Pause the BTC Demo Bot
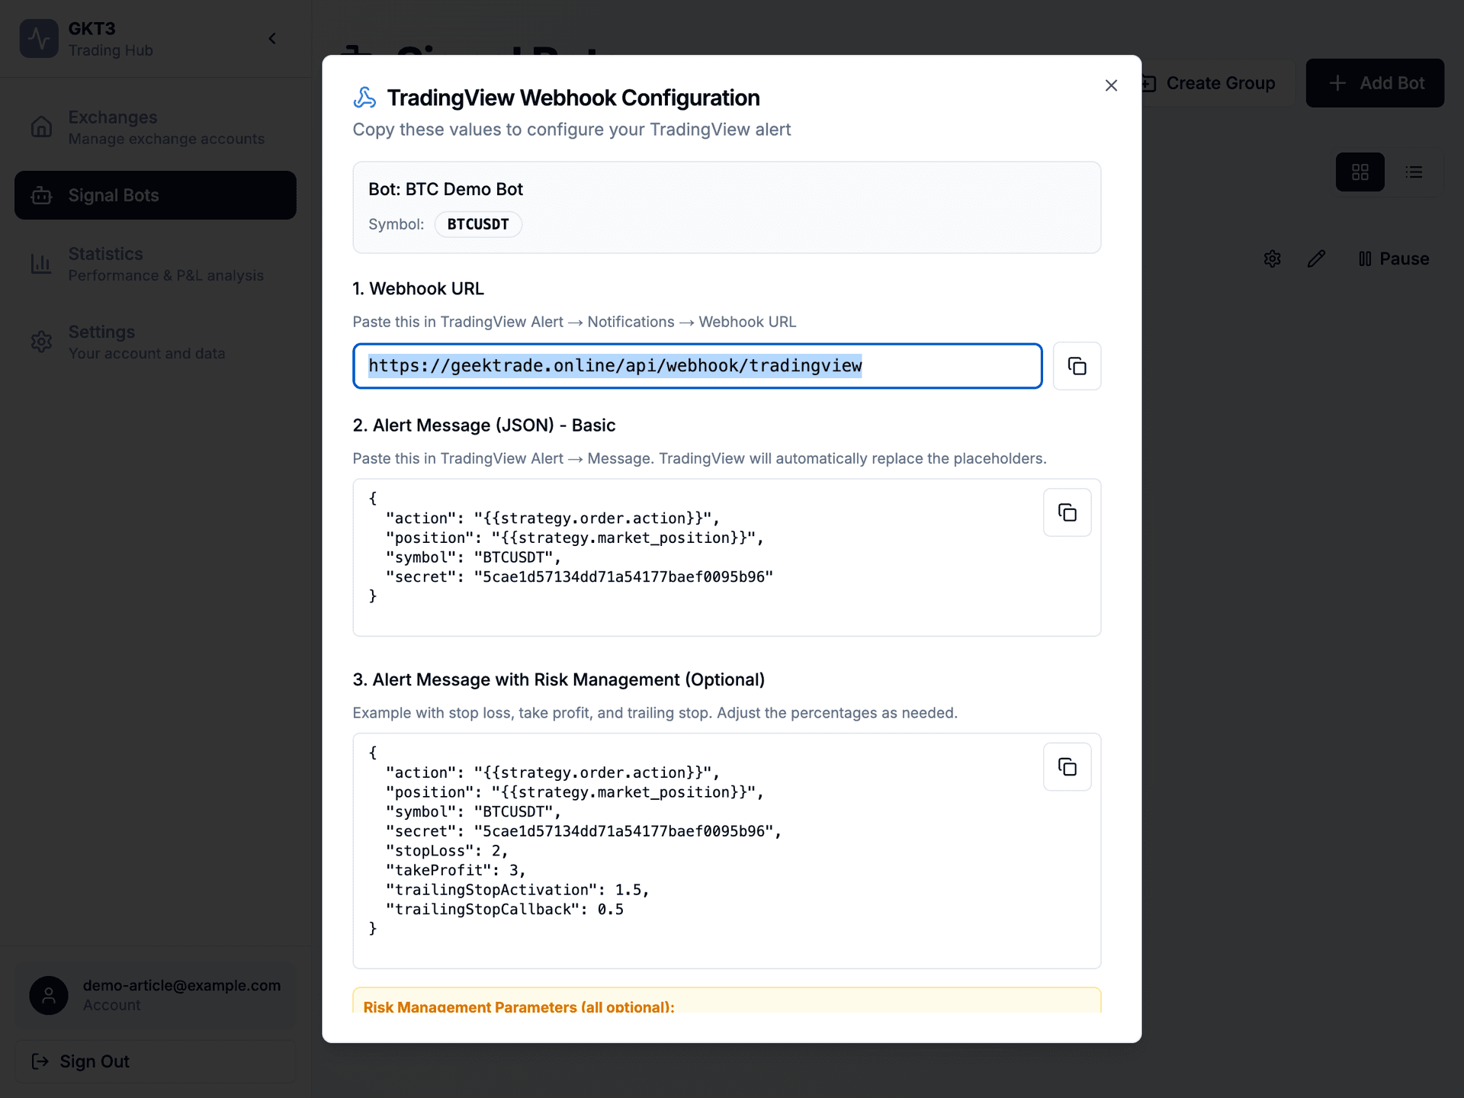The width and height of the screenshot is (1464, 1098). click(1393, 258)
